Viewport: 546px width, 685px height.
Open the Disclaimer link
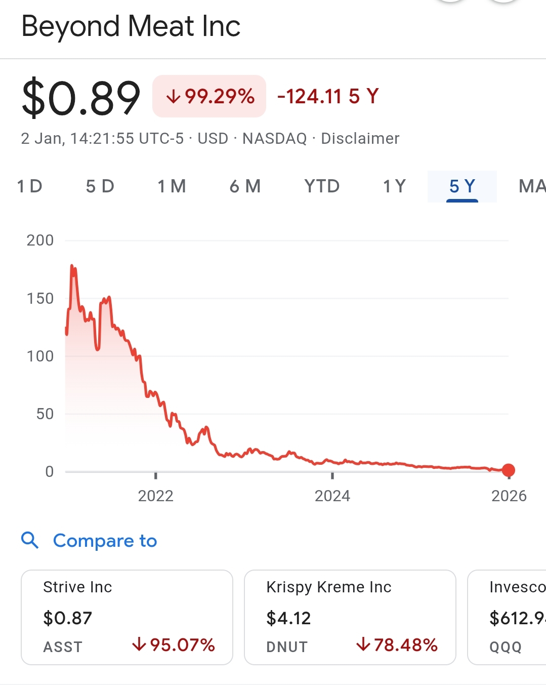360,138
